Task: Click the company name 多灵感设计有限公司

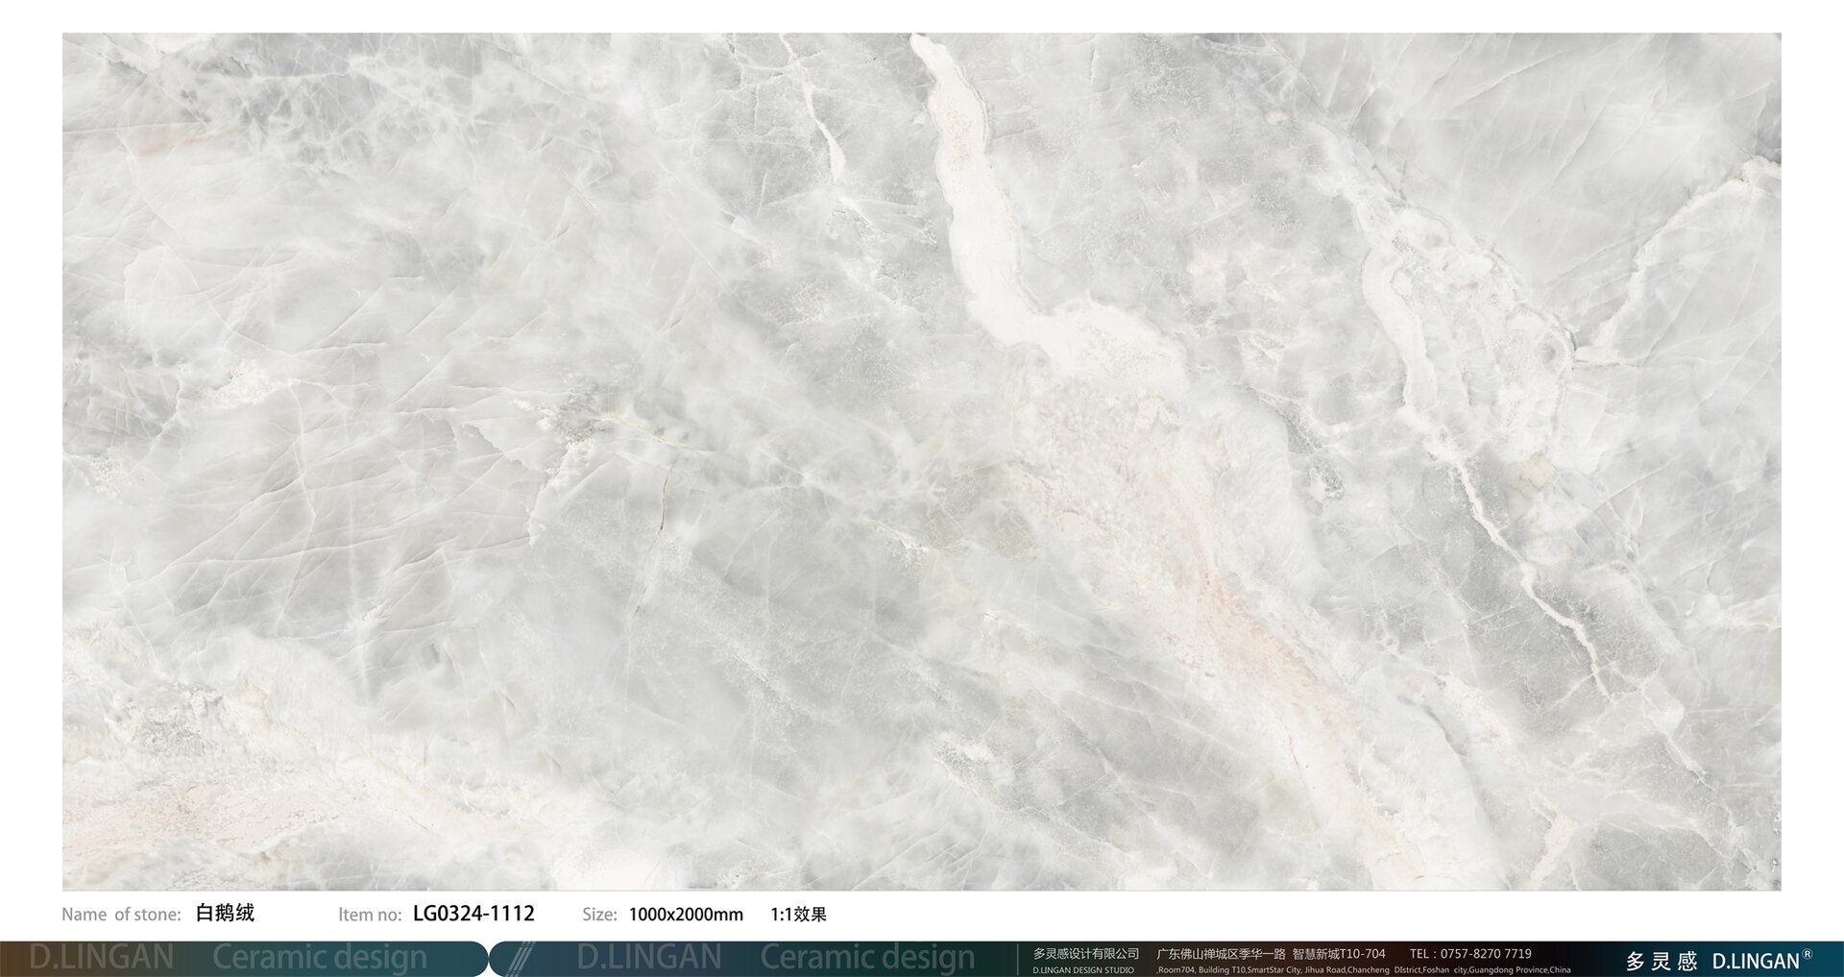Action: coord(1085,954)
